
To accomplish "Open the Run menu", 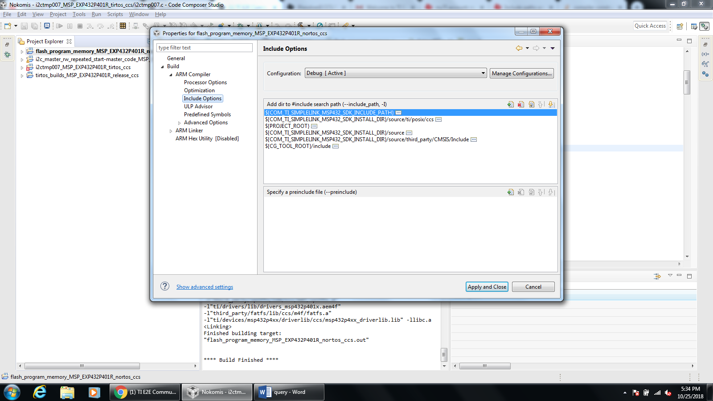I will coord(96,14).
